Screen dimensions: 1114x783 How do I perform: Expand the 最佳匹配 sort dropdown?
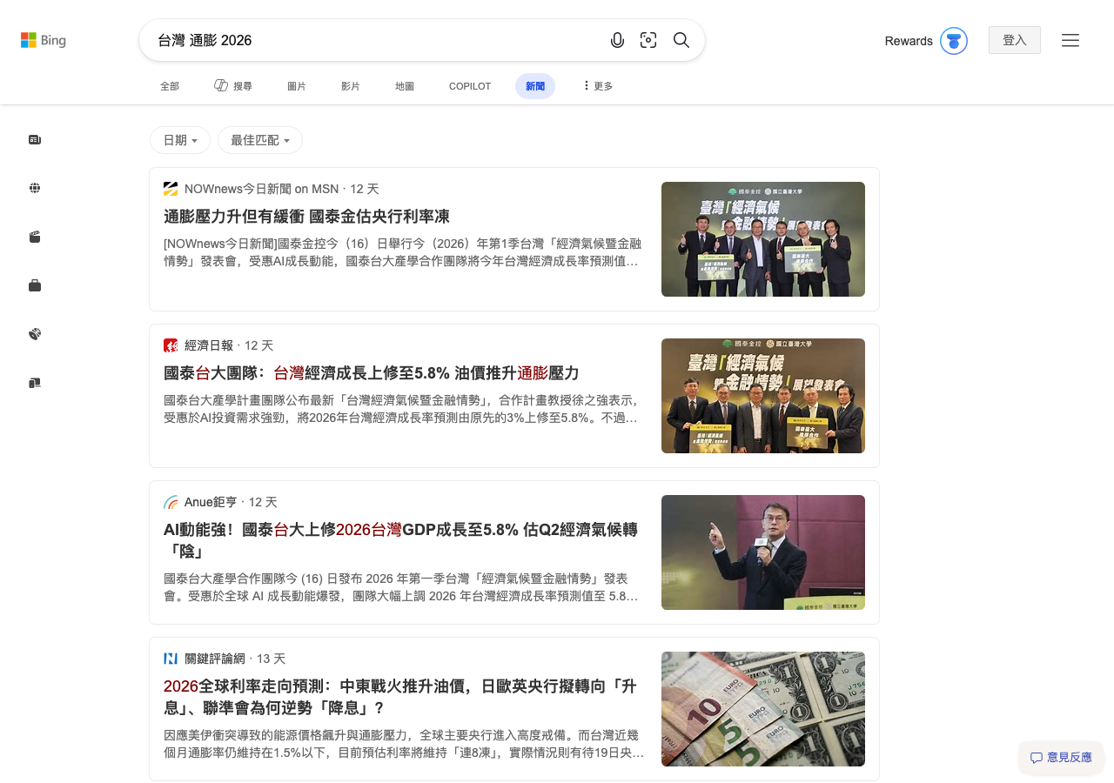260,140
